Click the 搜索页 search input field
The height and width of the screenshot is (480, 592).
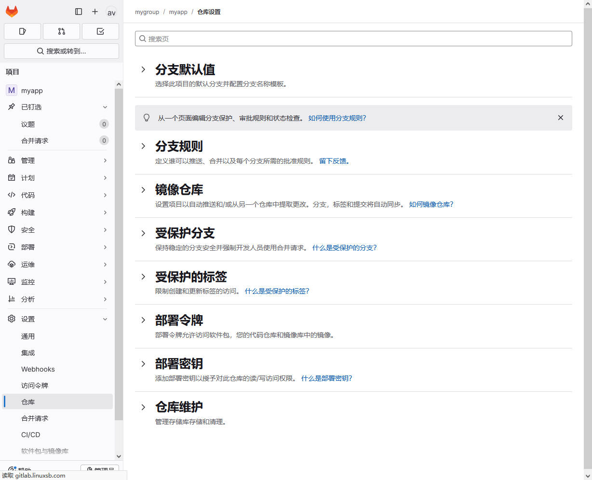353,39
